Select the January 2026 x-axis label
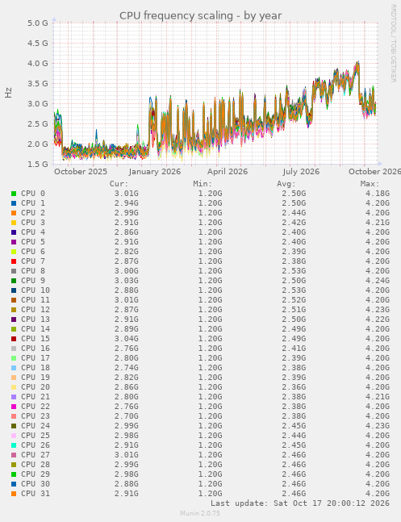The height and width of the screenshot is (522, 401). tap(155, 172)
